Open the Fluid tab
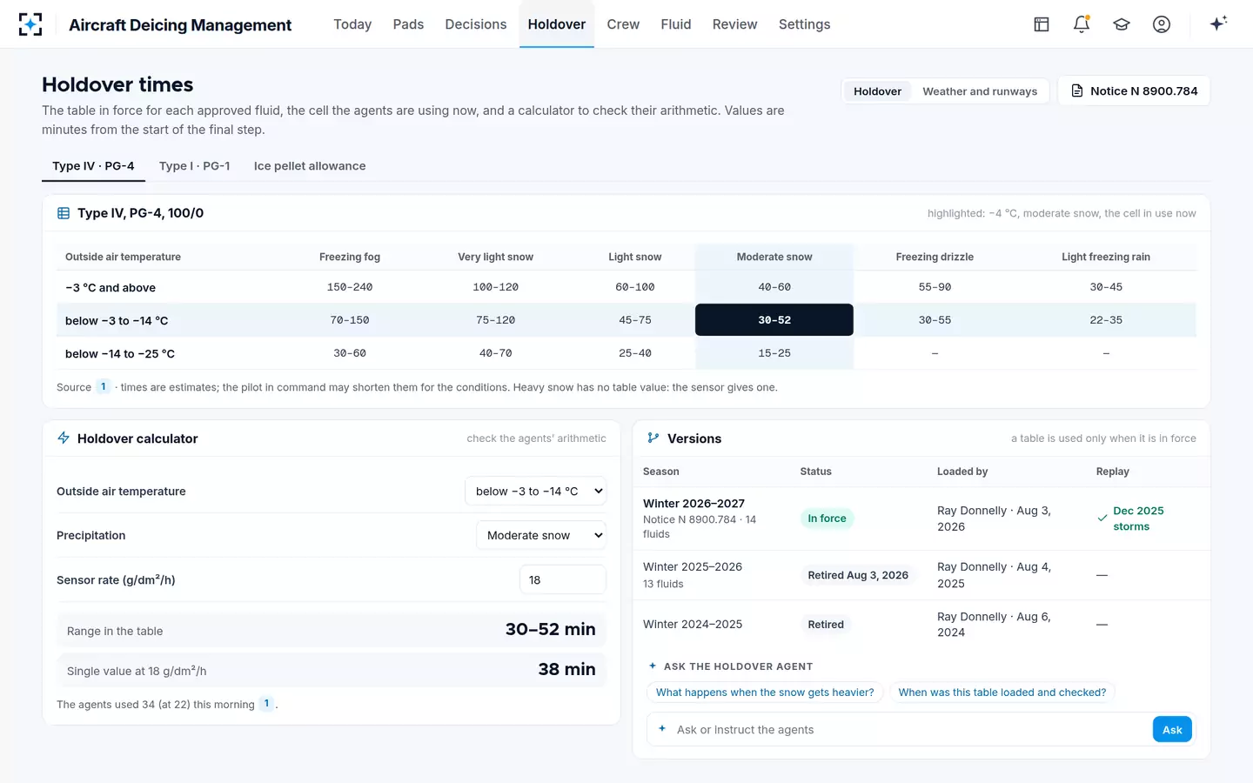This screenshot has width=1253, height=783. pyautogui.click(x=676, y=24)
